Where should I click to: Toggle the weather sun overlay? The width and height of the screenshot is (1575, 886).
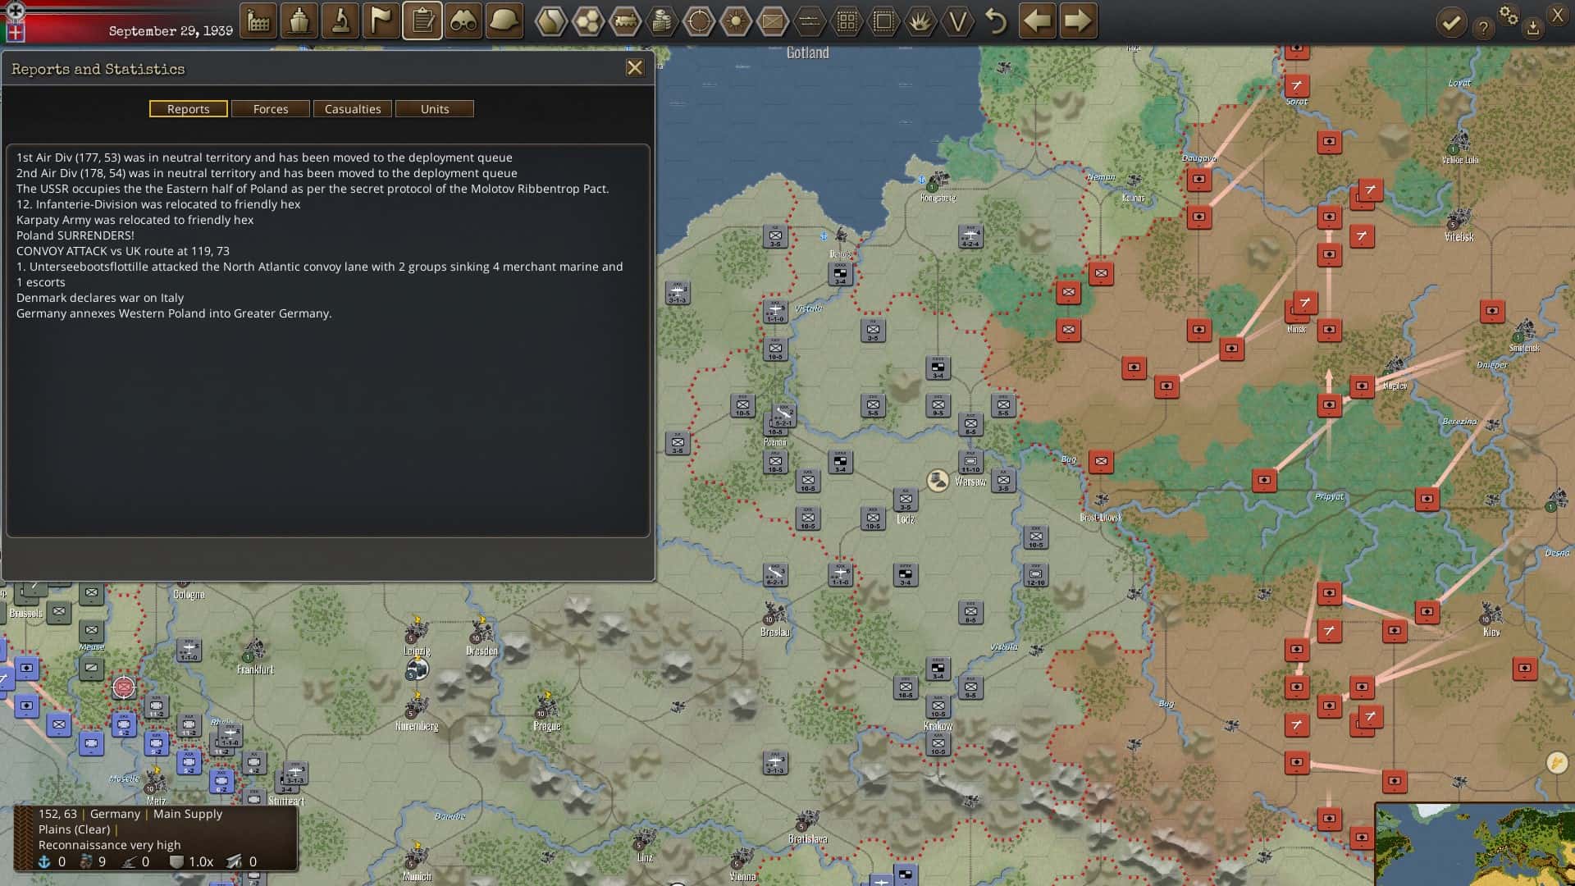tap(736, 21)
